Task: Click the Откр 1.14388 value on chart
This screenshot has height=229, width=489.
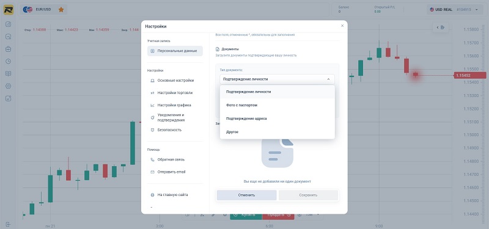Action: 39,30
